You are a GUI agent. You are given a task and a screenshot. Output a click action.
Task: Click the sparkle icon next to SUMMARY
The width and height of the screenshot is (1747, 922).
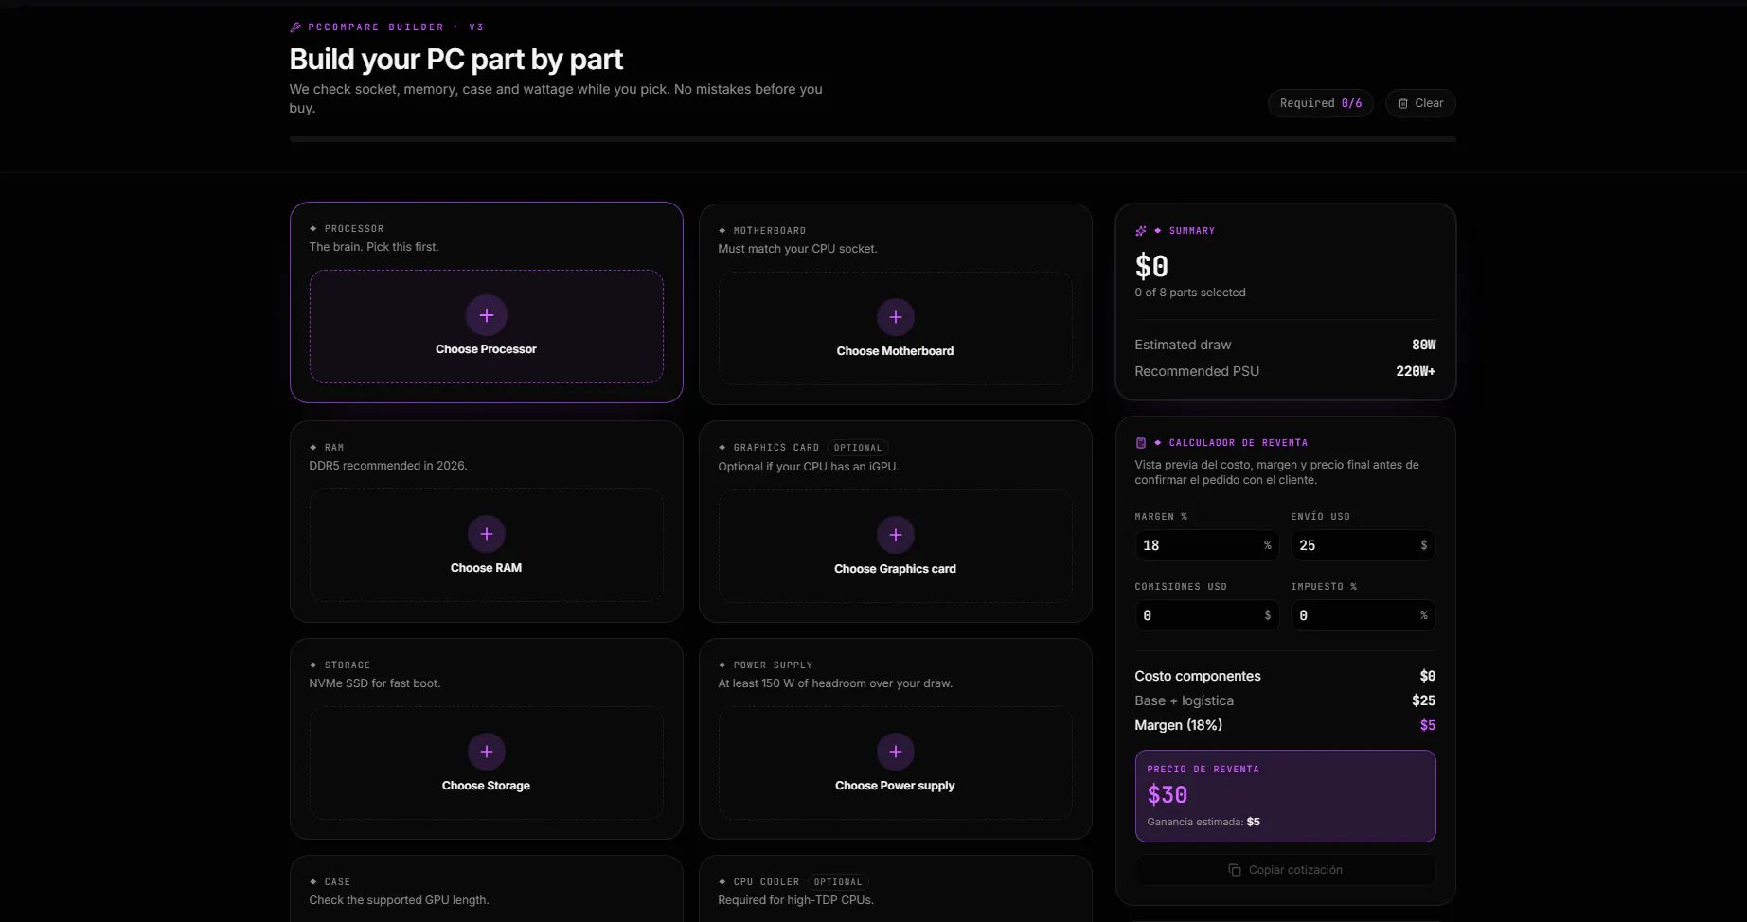(x=1141, y=231)
